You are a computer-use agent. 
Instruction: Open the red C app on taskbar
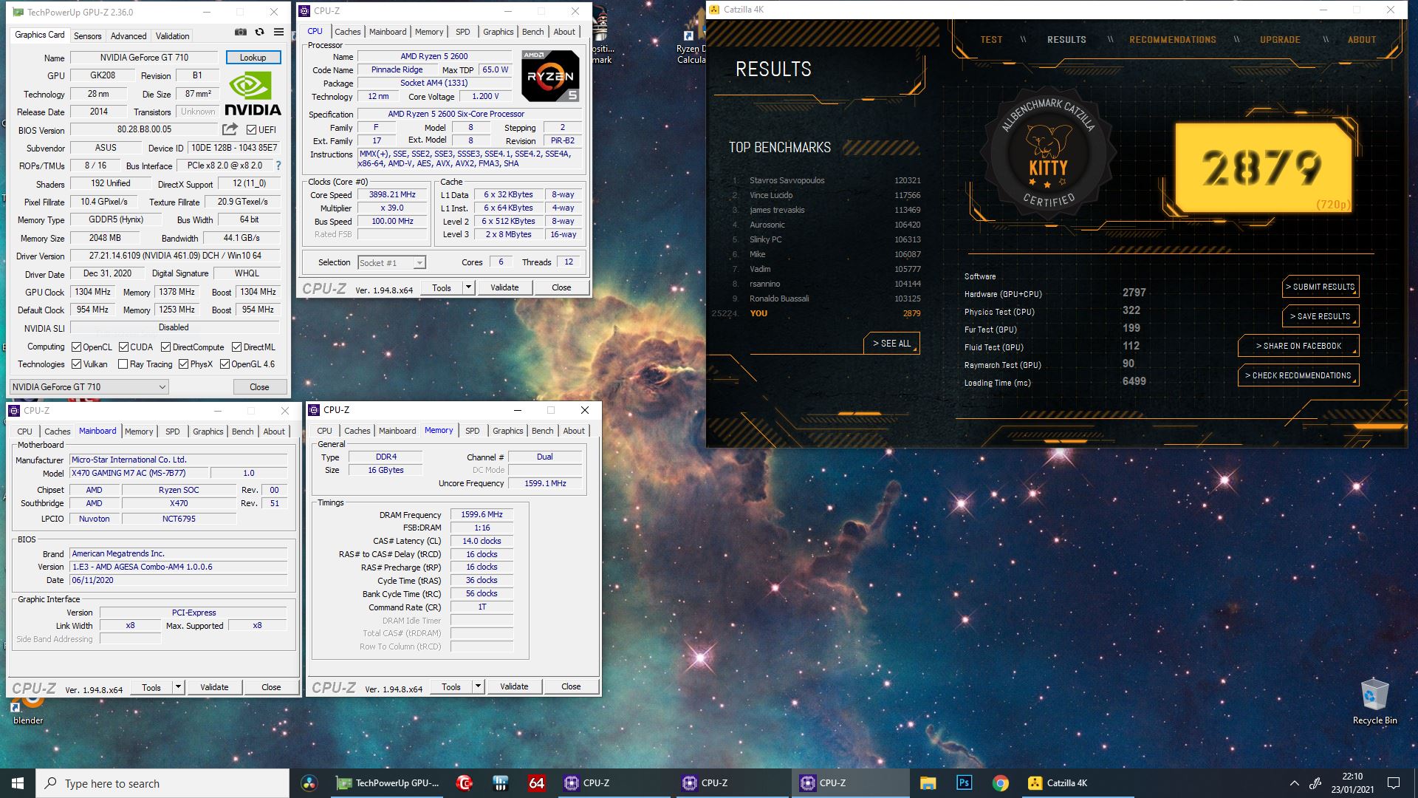(465, 783)
